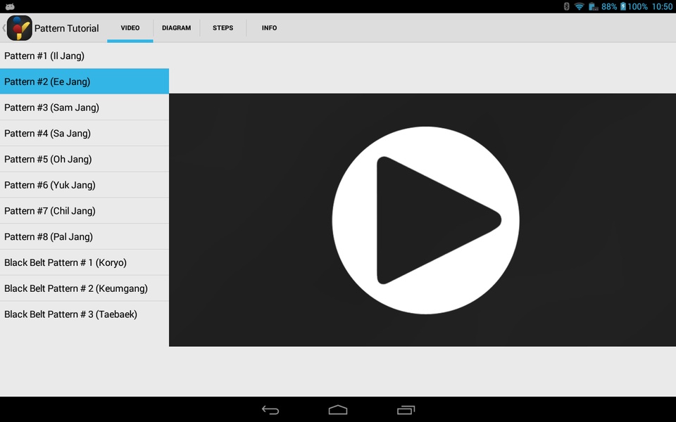Open Black Belt Pattern # 1 (Koryo)
The height and width of the screenshot is (422, 676).
[x=84, y=262]
